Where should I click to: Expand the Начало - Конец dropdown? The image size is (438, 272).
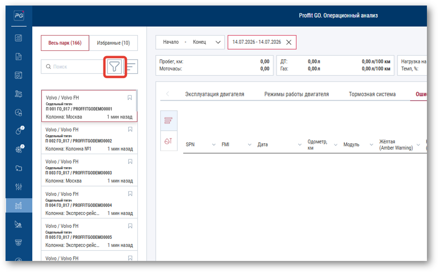click(x=190, y=42)
